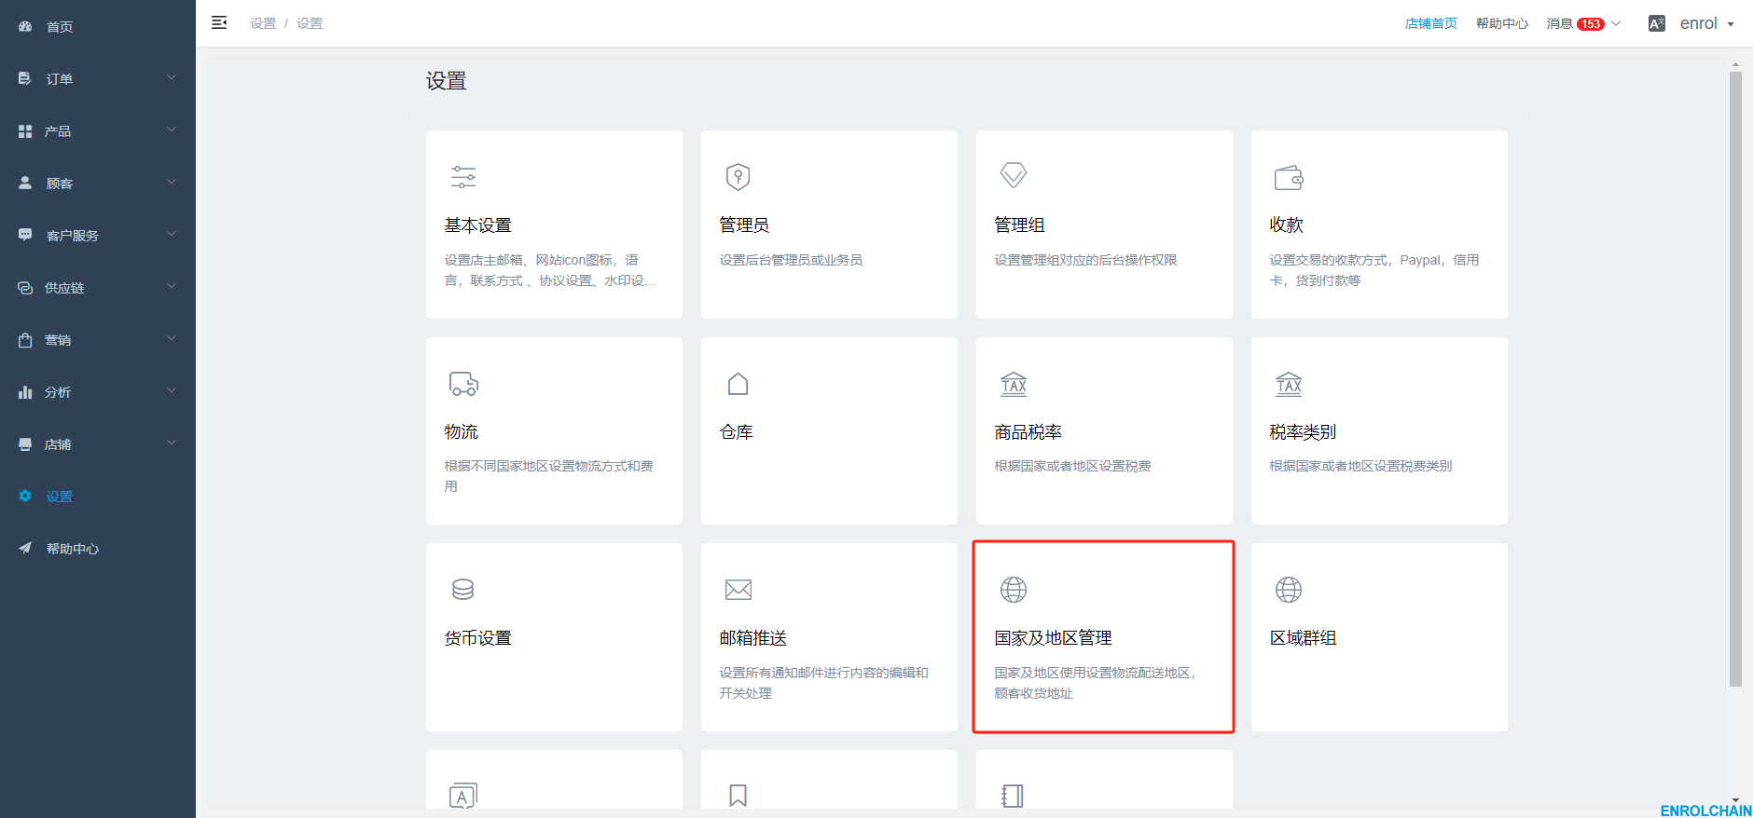
Task: Click the TAX icon on 商品税率 card
Action: pyautogui.click(x=1014, y=384)
